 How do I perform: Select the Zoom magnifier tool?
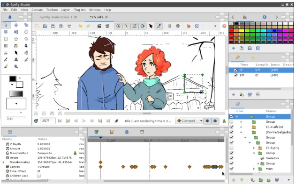point(16,66)
